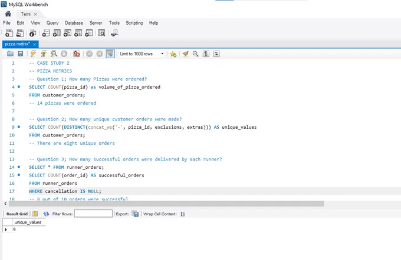Open the Tools menu
Screen dimensions: 401x260
(x=114, y=23)
